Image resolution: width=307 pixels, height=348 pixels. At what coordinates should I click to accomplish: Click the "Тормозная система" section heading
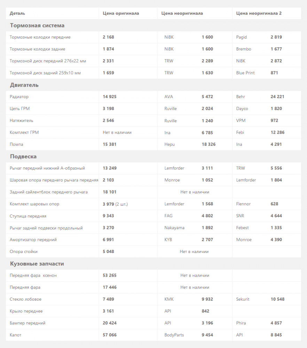(x=37, y=25)
